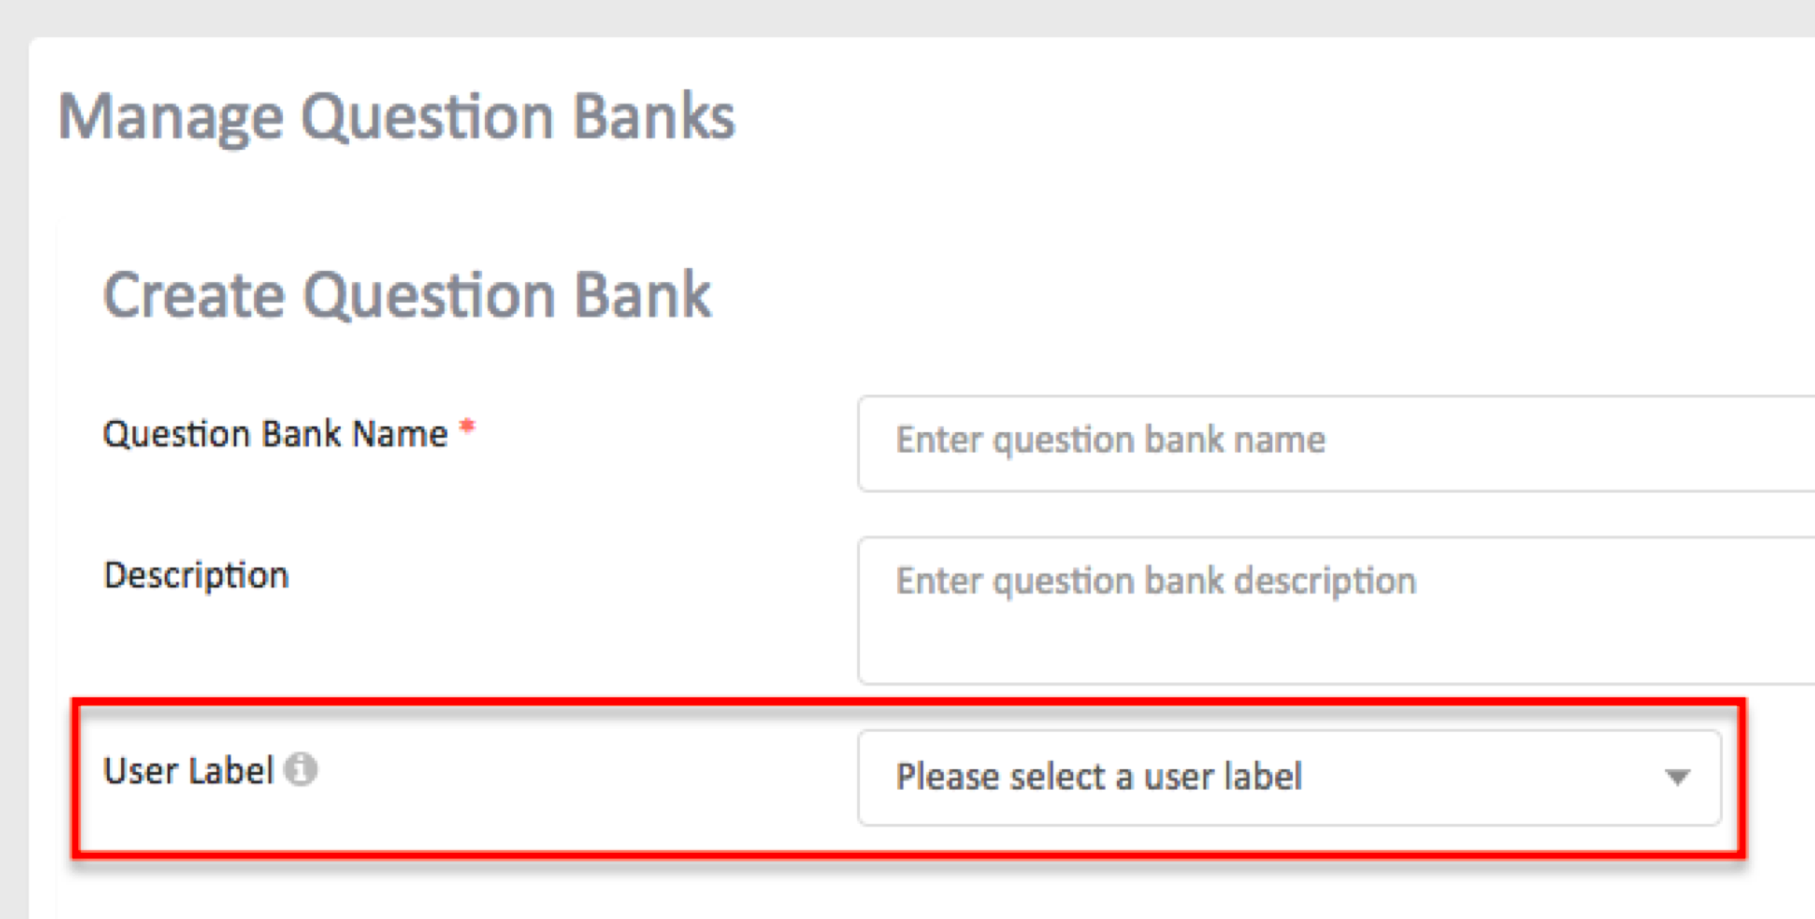1815x919 pixels.
Task: Click the 'Create Question Bank' section heading
Action: (x=407, y=294)
